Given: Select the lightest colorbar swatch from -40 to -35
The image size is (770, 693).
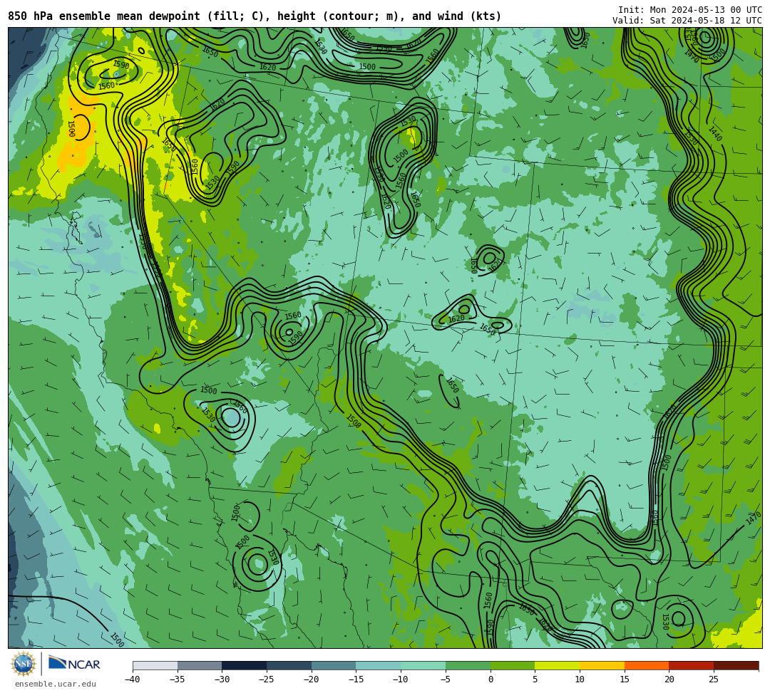Looking at the screenshot, I should pyautogui.click(x=155, y=665).
